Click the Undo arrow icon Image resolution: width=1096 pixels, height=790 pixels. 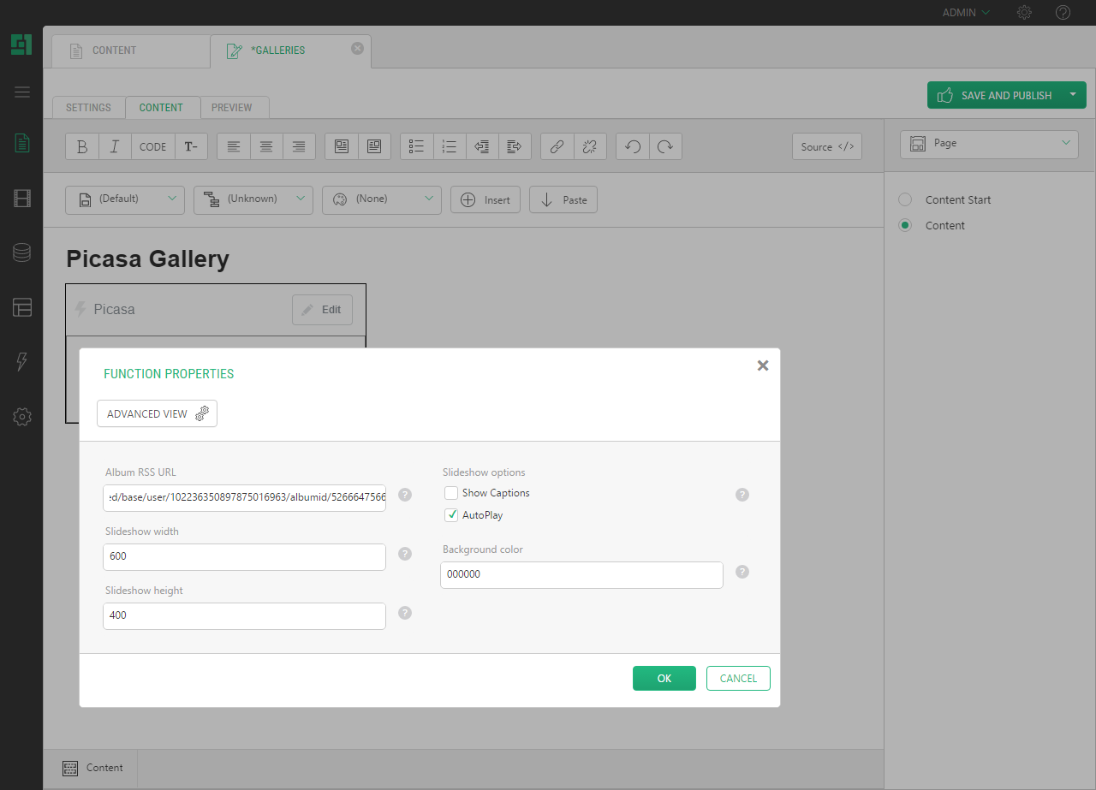[633, 146]
